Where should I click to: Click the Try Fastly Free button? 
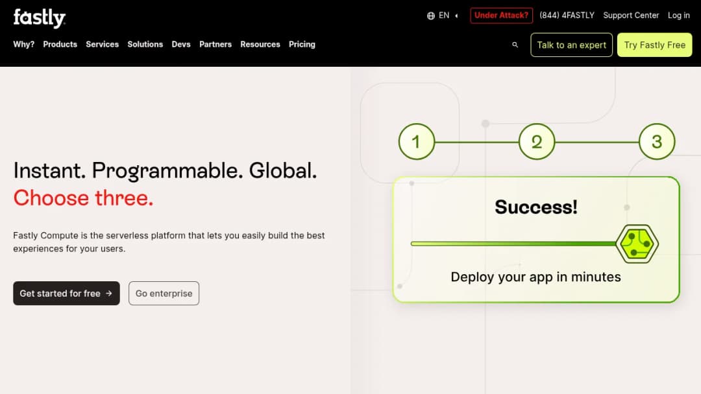654,45
